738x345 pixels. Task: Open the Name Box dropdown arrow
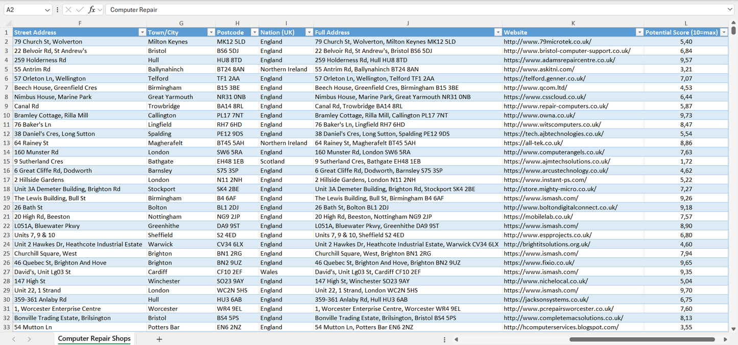(x=47, y=10)
